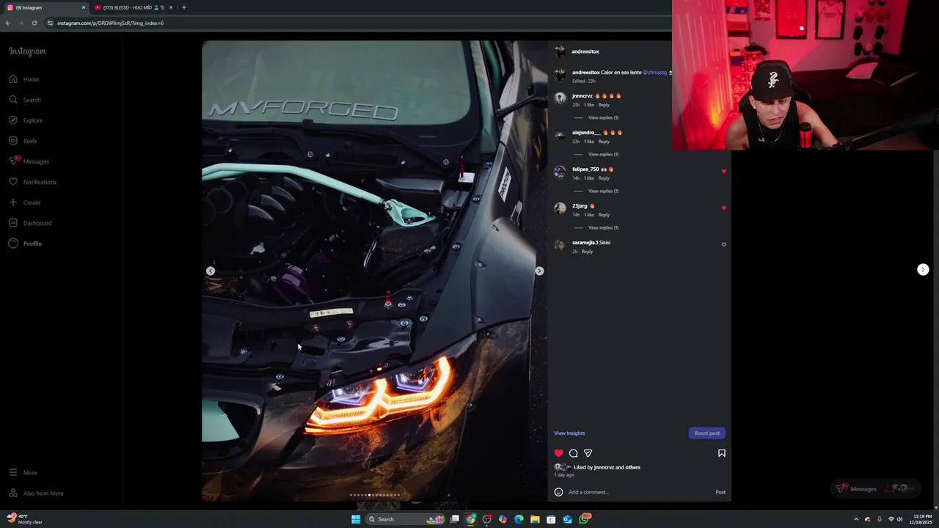Focus the Add a comment field
The width and height of the screenshot is (939, 528).
[638, 492]
